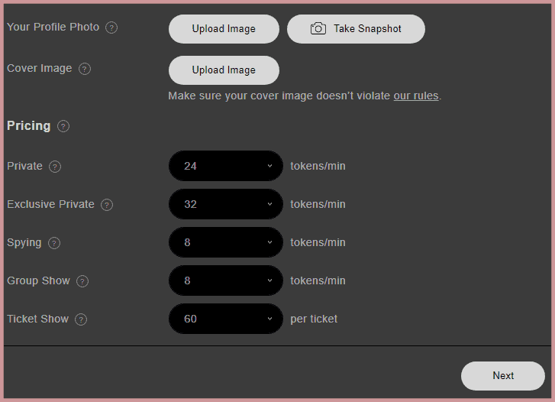Open Ticket Show per ticket dropdown
The width and height of the screenshot is (555, 402).
tap(226, 319)
